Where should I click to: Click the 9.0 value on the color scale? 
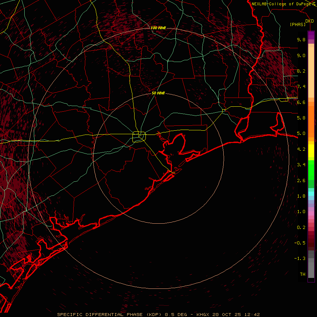301,55
